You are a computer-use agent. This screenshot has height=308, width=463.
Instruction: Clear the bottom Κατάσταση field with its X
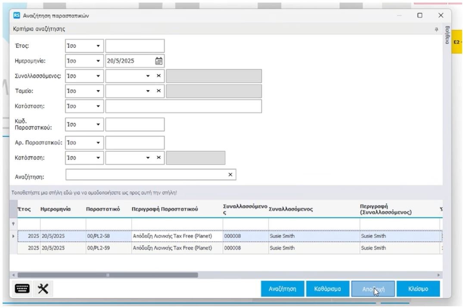coord(158,157)
